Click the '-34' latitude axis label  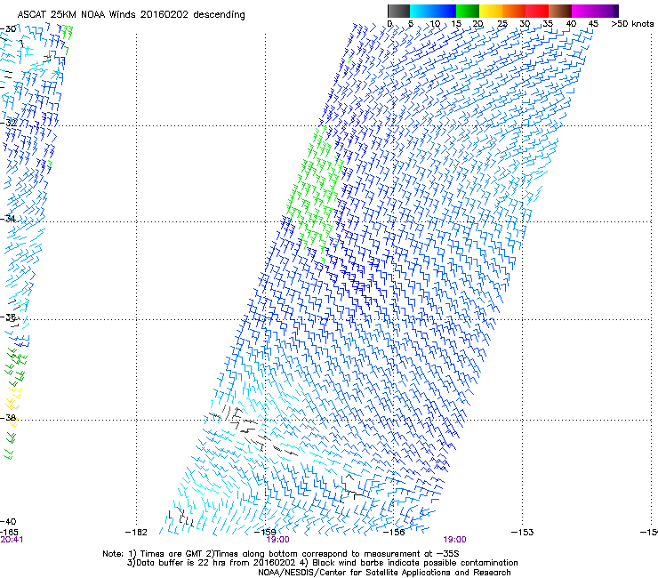coord(8,219)
